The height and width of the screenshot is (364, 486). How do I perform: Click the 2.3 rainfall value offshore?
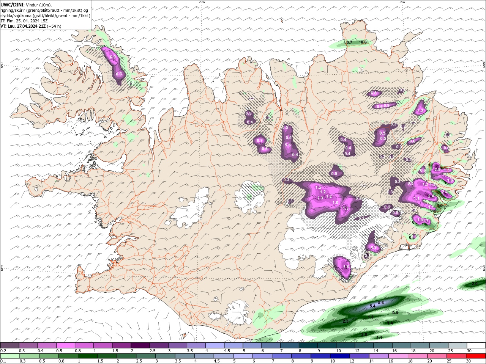(x=346, y=321)
